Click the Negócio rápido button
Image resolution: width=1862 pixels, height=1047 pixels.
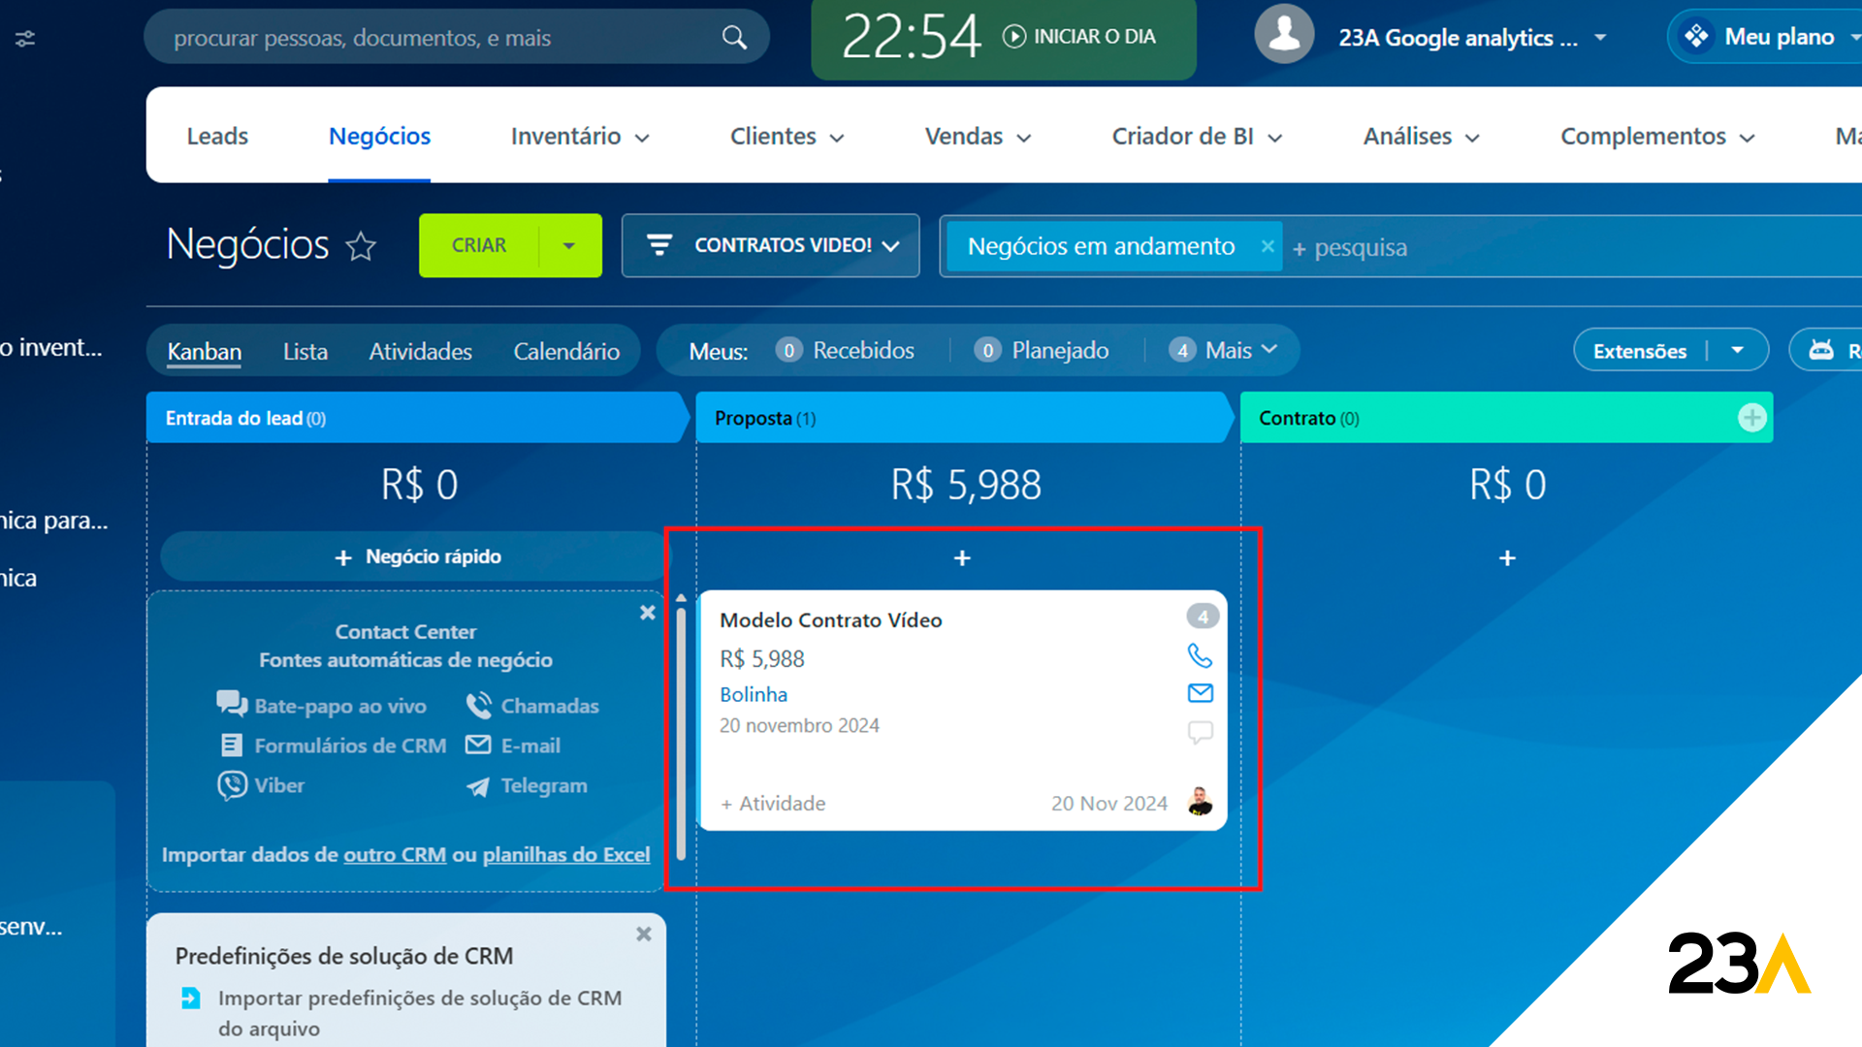click(417, 557)
